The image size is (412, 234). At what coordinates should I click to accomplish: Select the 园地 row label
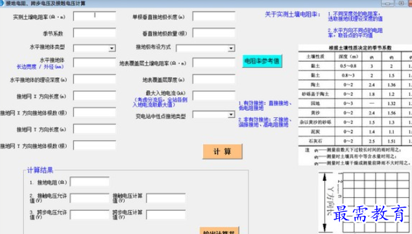coord(315,104)
